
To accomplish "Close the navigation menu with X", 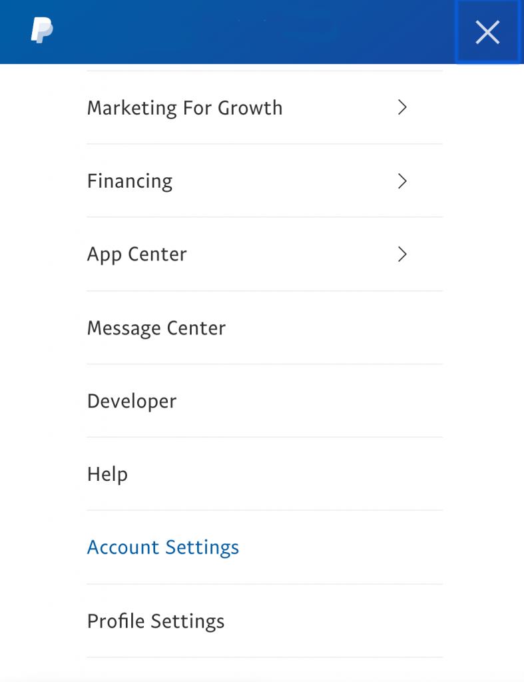I will pyautogui.click(x=487, y=32).
